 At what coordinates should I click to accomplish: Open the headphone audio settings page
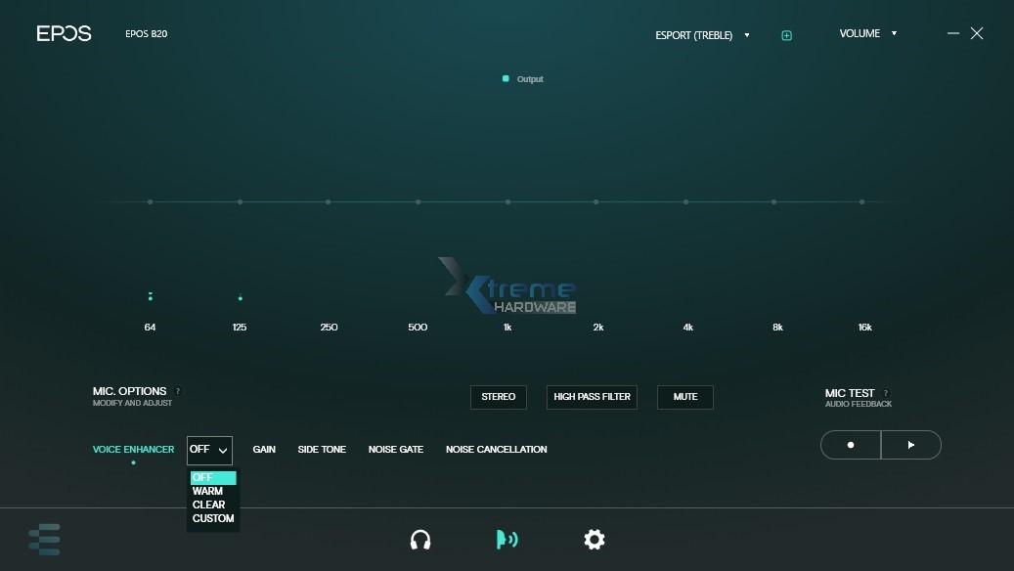click(x=420, y=540)
